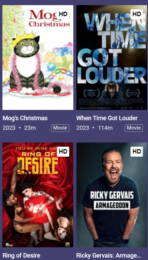Click the ARMAGEDDON label on the poster

pos(112,206)
